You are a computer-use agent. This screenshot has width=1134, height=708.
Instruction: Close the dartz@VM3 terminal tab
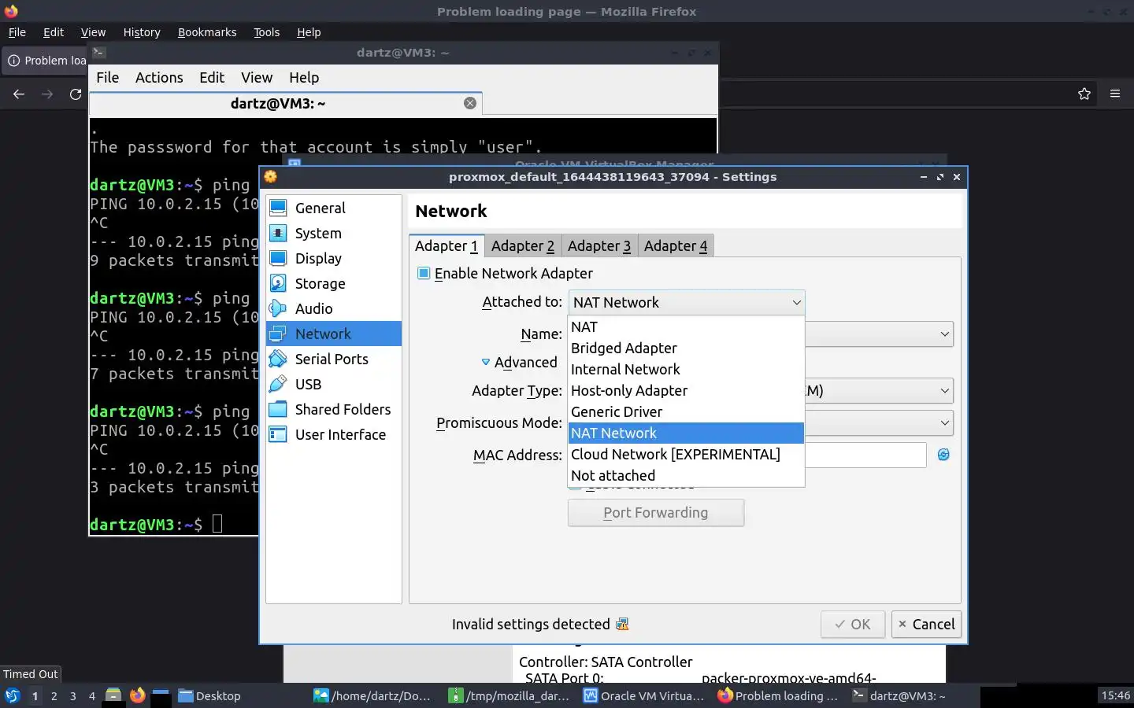pos(470,103)
